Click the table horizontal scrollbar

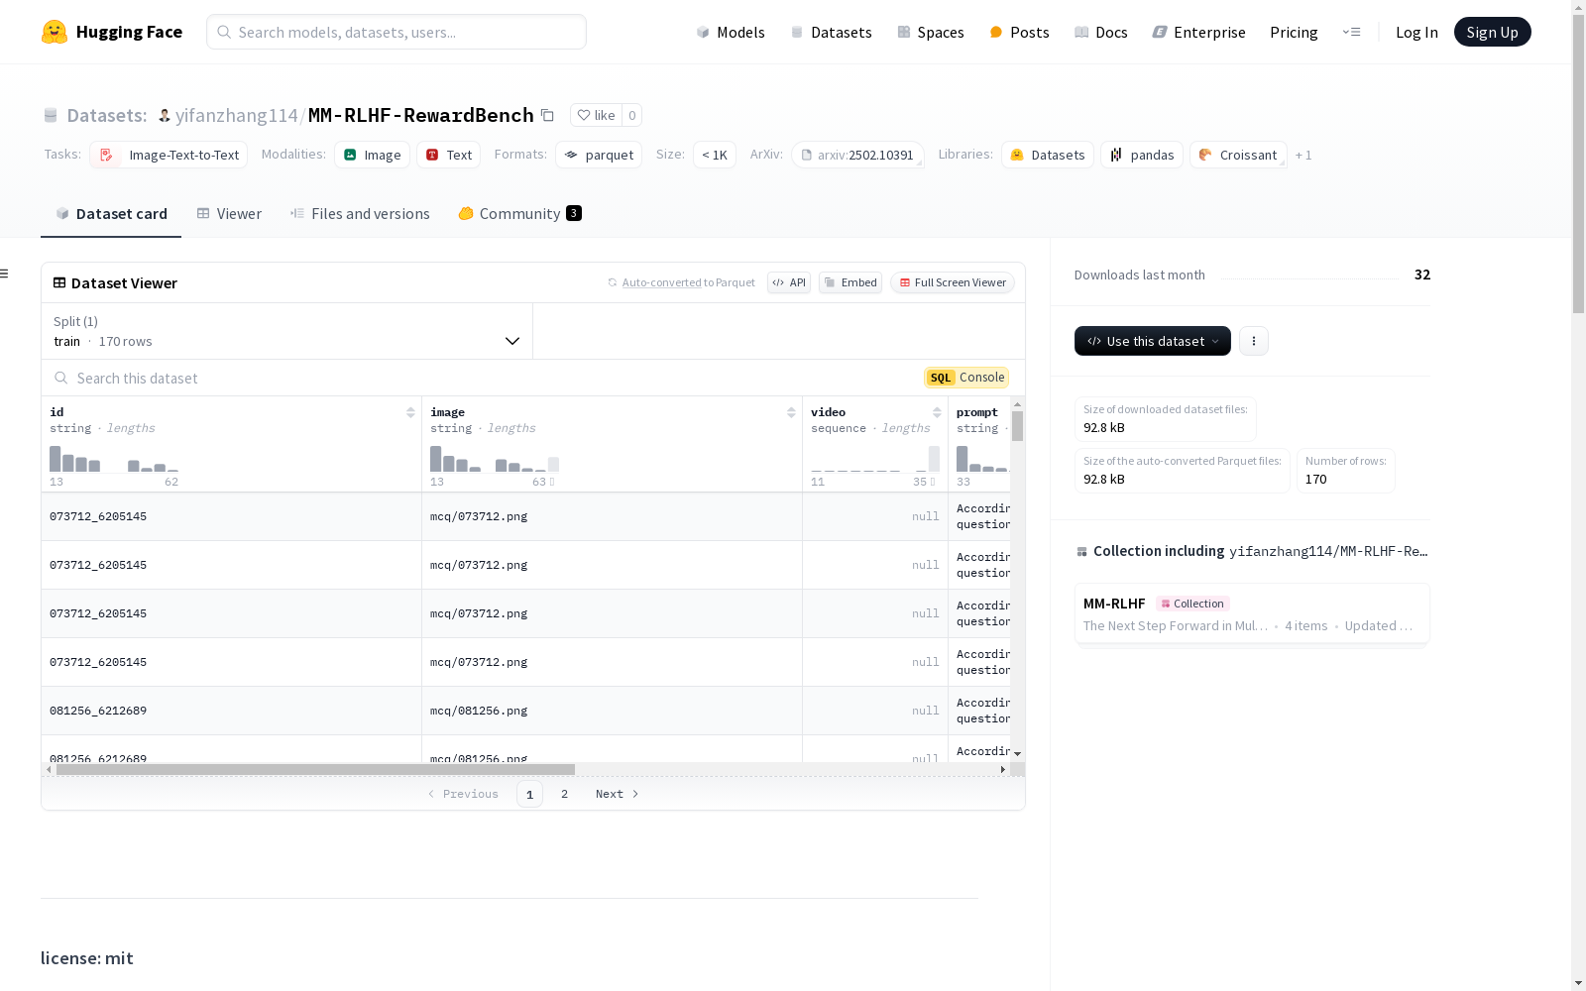click(x=315, y=769)
